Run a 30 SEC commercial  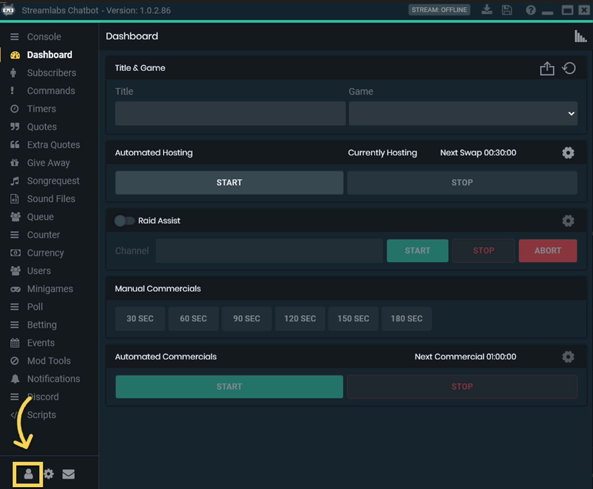(140, 319)
